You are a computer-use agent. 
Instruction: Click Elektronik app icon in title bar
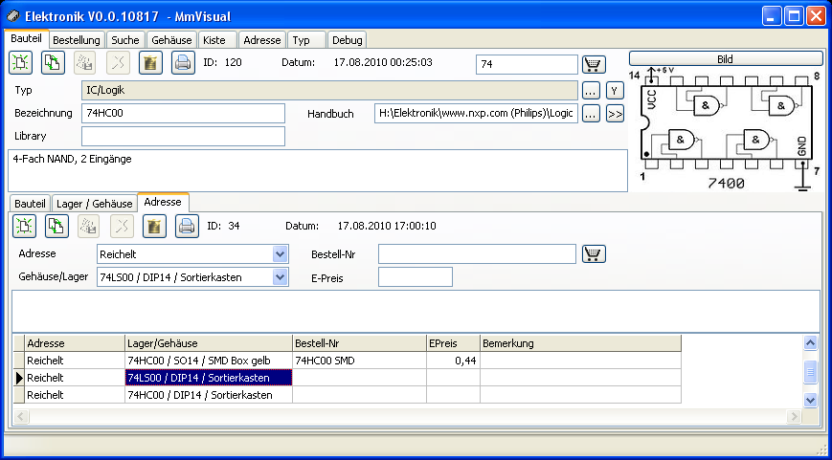(13, 16)
